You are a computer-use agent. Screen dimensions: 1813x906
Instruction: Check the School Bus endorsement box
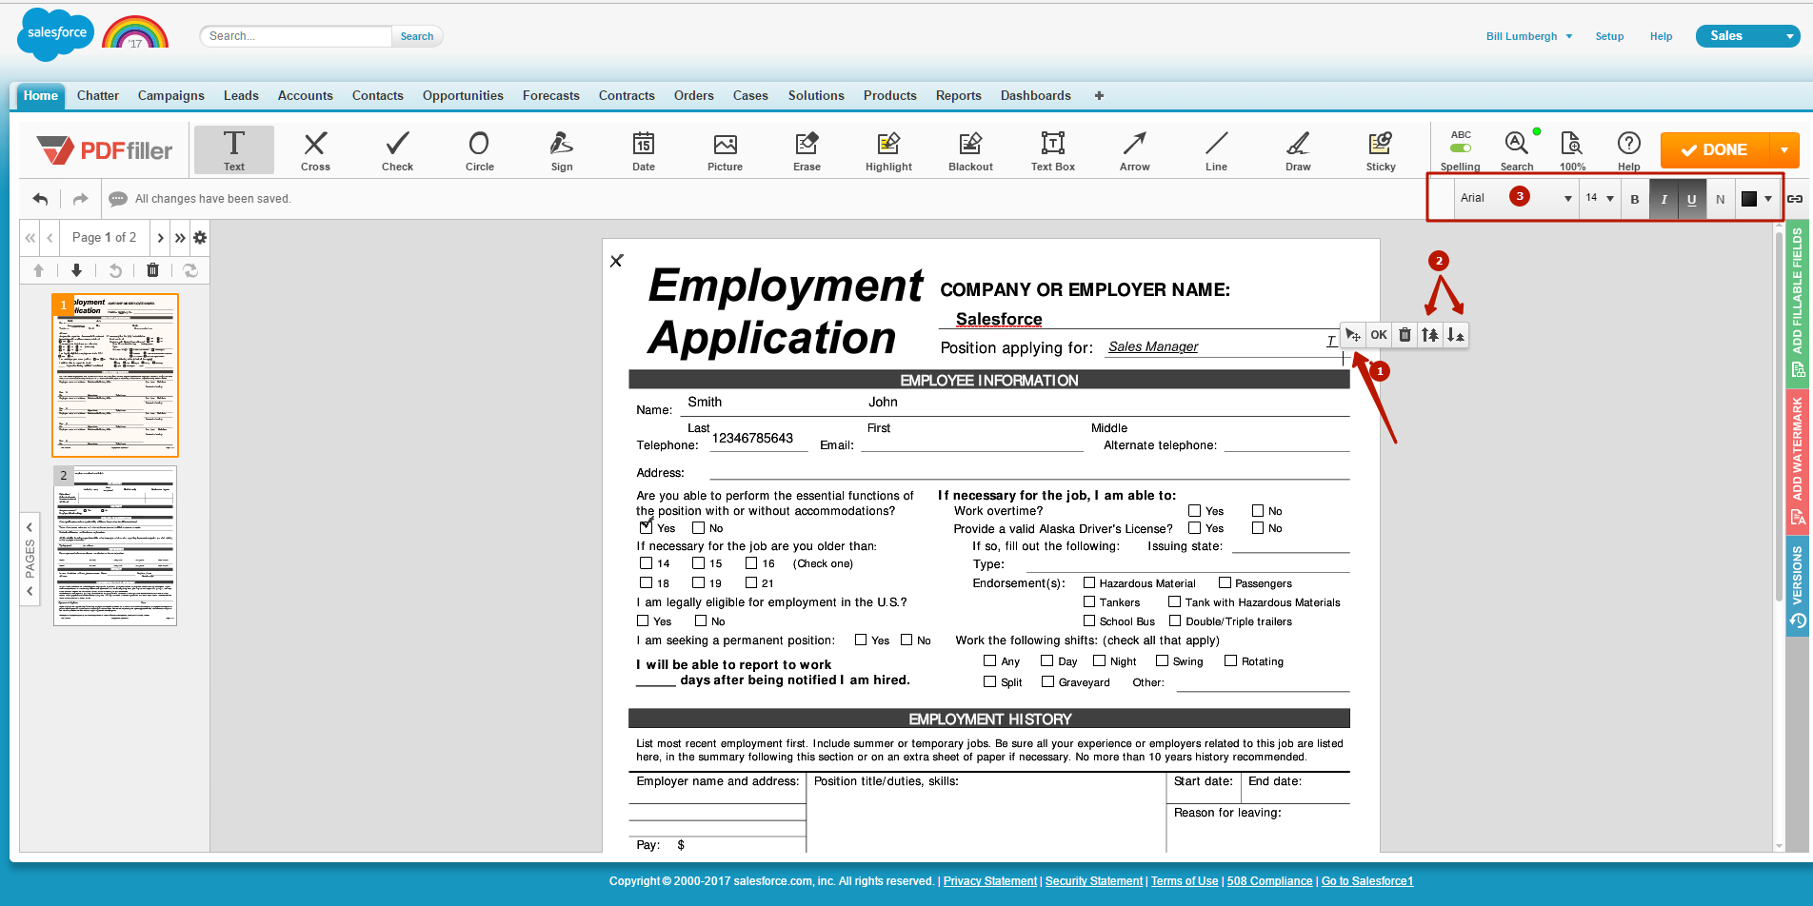coord(1089,620)
